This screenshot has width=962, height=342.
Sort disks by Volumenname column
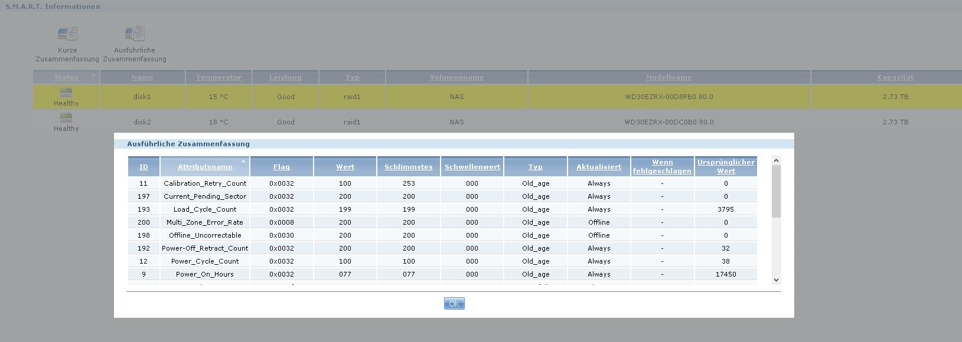pos(456,77)
